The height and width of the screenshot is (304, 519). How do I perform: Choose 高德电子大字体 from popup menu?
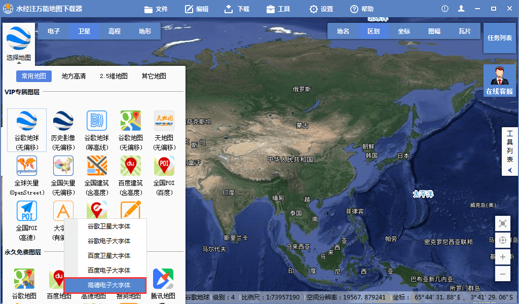click(105, 285)
